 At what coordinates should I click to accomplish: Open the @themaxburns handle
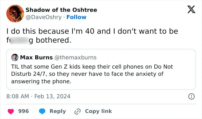(75, 58)
